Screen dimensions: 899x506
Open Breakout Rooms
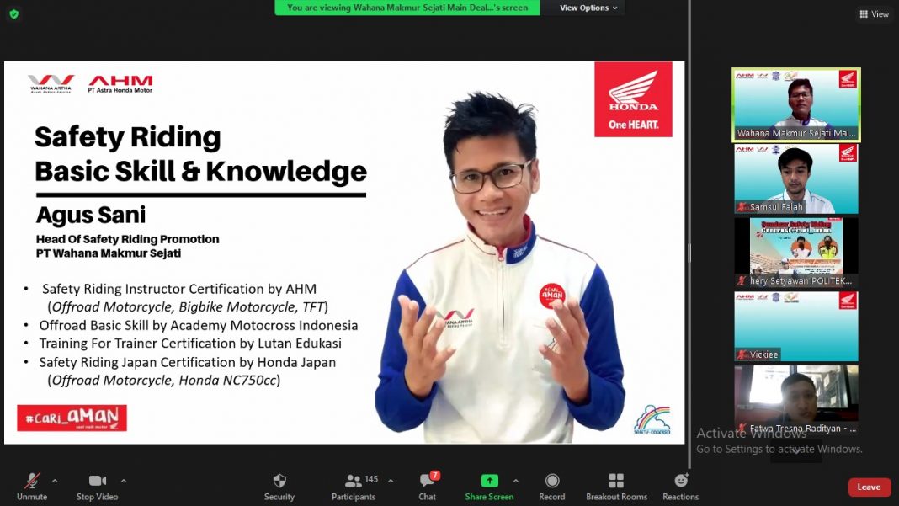[x=616, y=486]
